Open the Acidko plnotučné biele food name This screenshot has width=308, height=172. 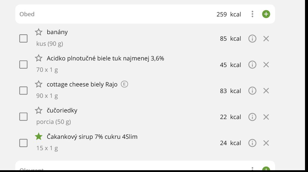point(105,58)
